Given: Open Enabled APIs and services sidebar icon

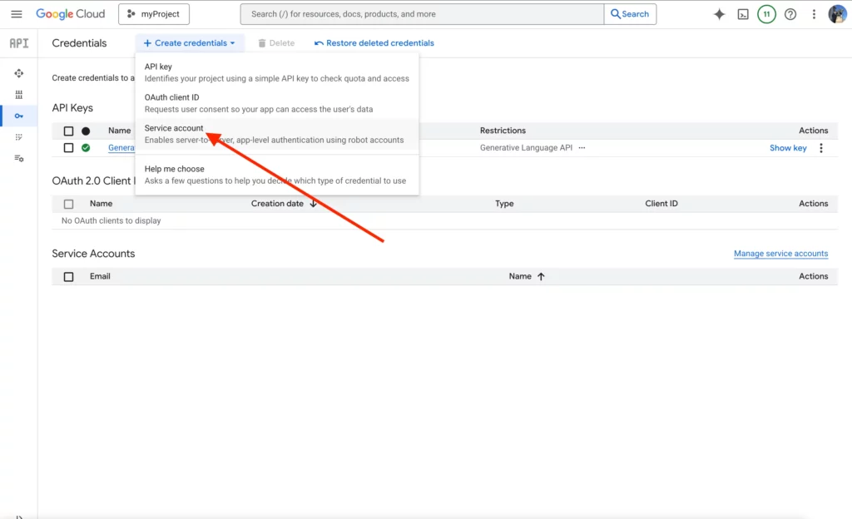Looking at the screenshot, I should [19, 73].
